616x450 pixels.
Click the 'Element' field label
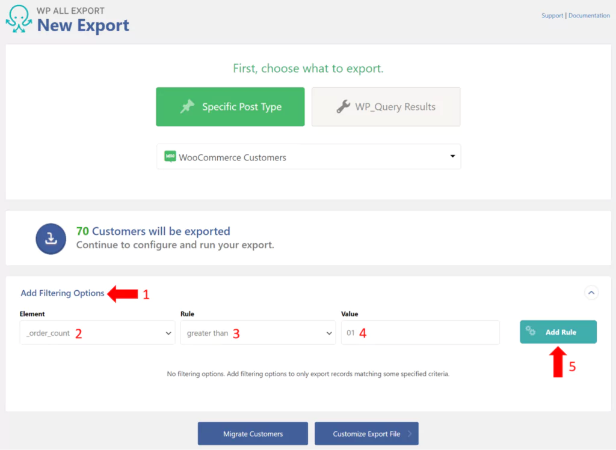pyautogui.click(x=32, y=314)
